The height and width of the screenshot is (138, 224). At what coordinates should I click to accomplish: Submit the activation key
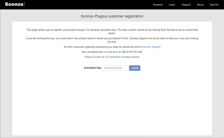[x=135, y=68]
